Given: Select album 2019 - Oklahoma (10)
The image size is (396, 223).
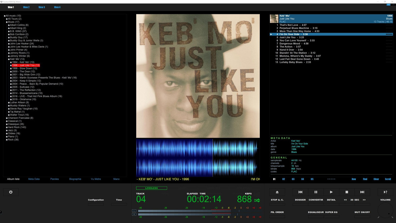Looking at the screenshot, I should (x=24, y=99).
